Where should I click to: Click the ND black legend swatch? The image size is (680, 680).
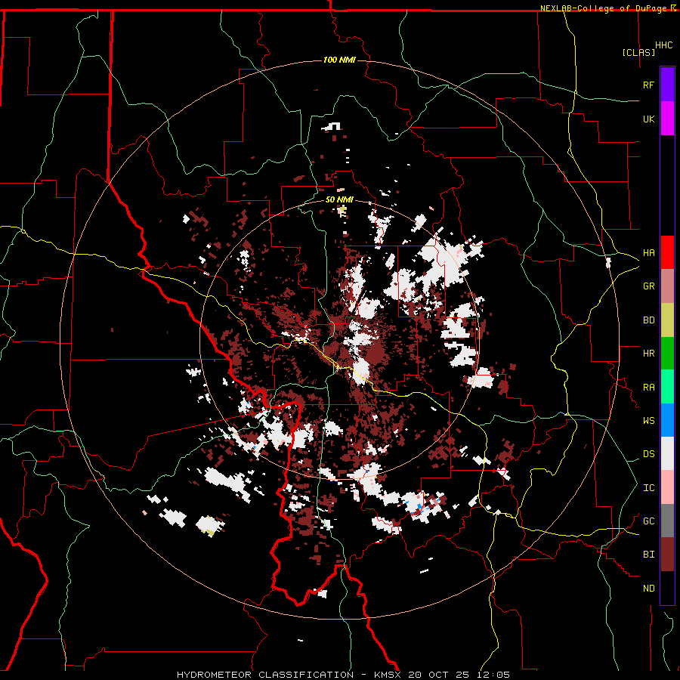[667, 588]
